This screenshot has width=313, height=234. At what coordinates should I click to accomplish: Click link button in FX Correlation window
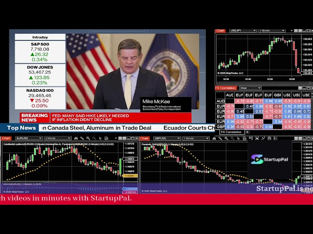tap(300, 88)
